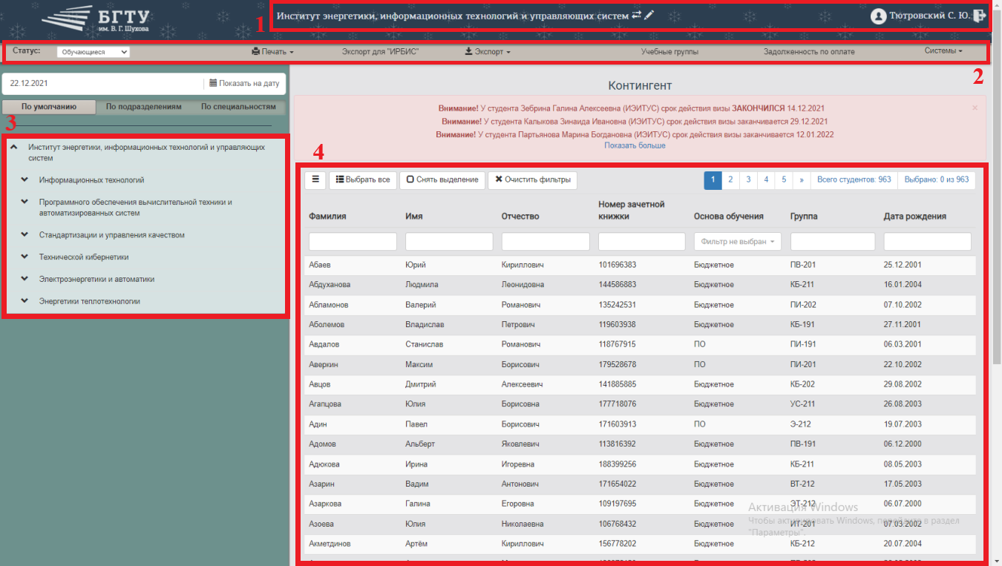The height and width of the screenshot is (566, 1002).
Task: Expand Энергетики теплотехнологии node
Action: pos(24,301)
